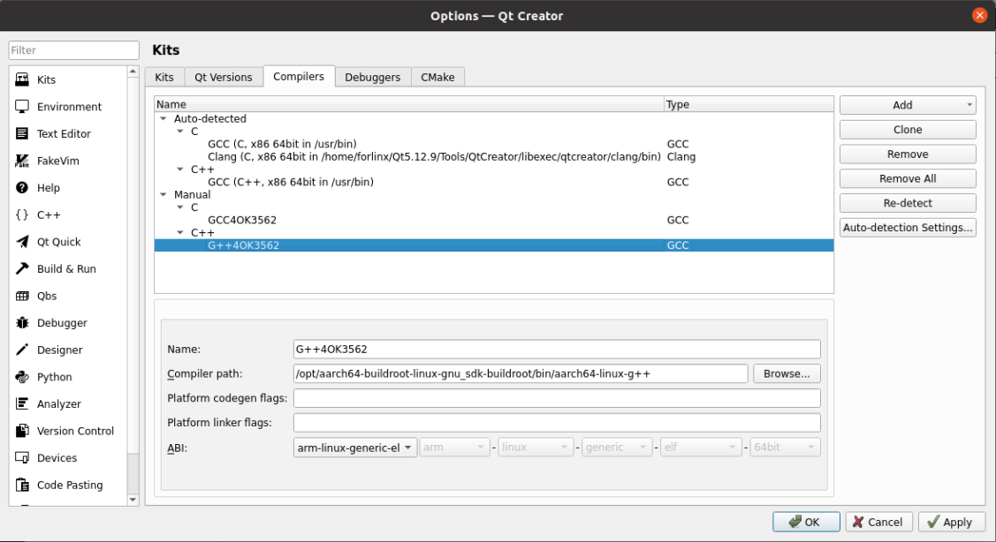The image size is (996, 542).
Task: Open the FakeVim settings icon
Action: pyautogui.click(x=22, y=161)
